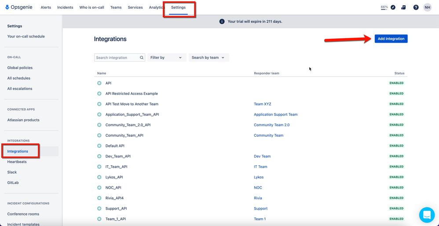Open Heartbeats in sidebar
439x226 pixels.
click(17, 162)
